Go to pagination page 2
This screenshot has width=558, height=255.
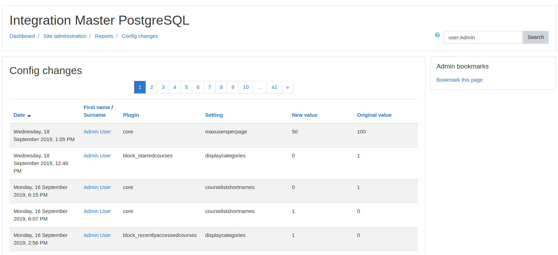click(x=152, y=87)
